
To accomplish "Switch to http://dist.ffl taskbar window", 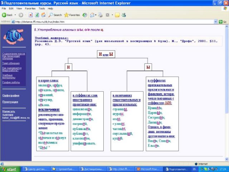I will [120, 169].
